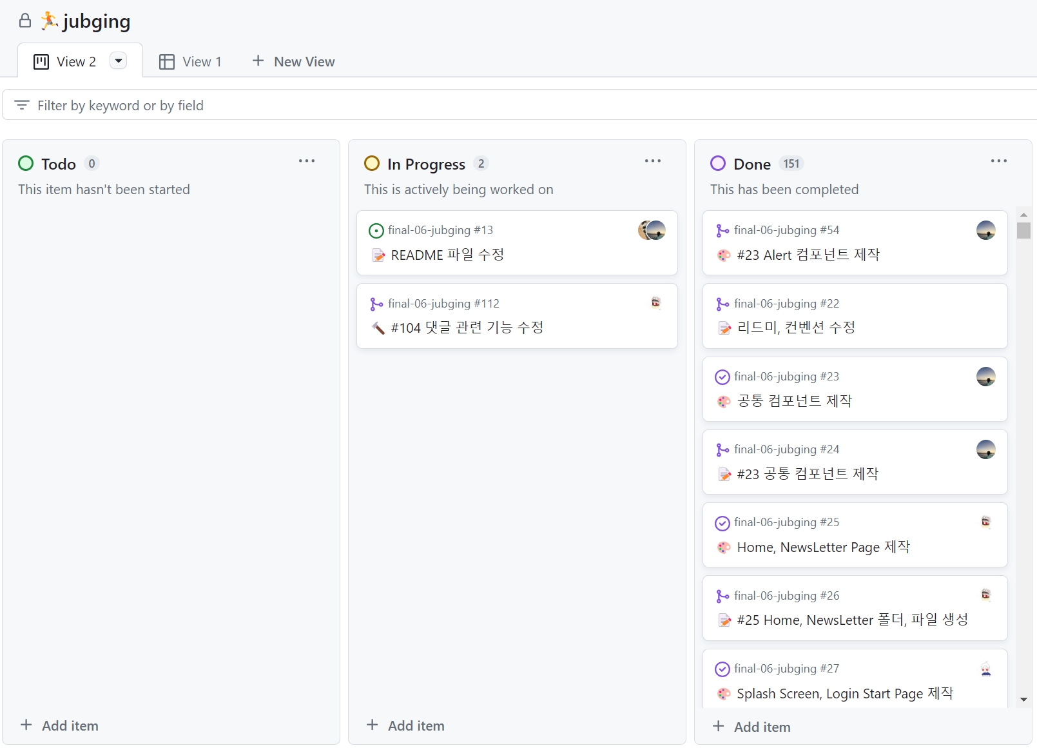Open the Done column options menu

998,161
